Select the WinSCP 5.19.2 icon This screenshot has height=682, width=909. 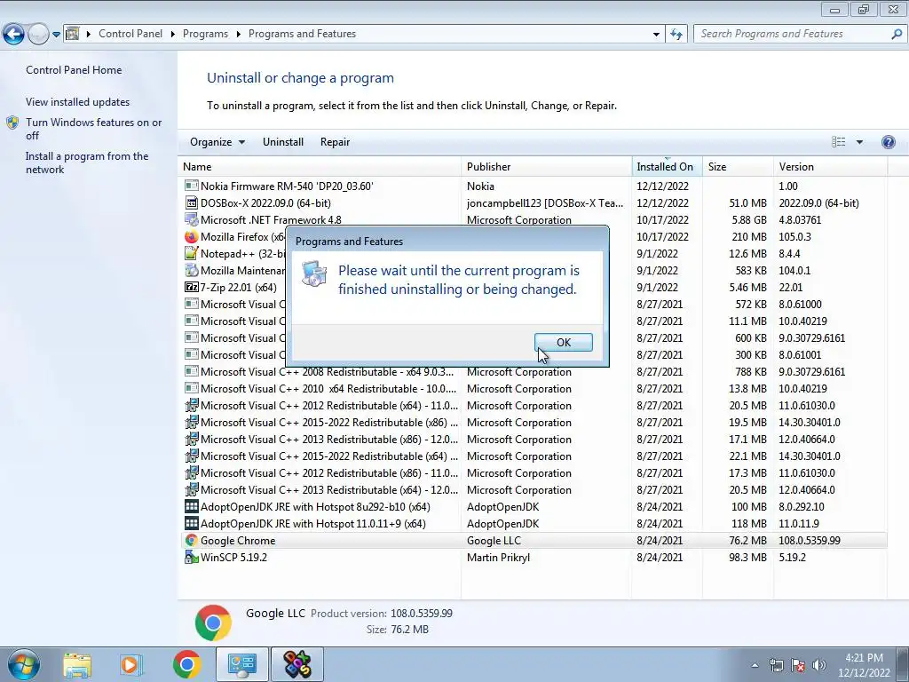tap(192, 557)
